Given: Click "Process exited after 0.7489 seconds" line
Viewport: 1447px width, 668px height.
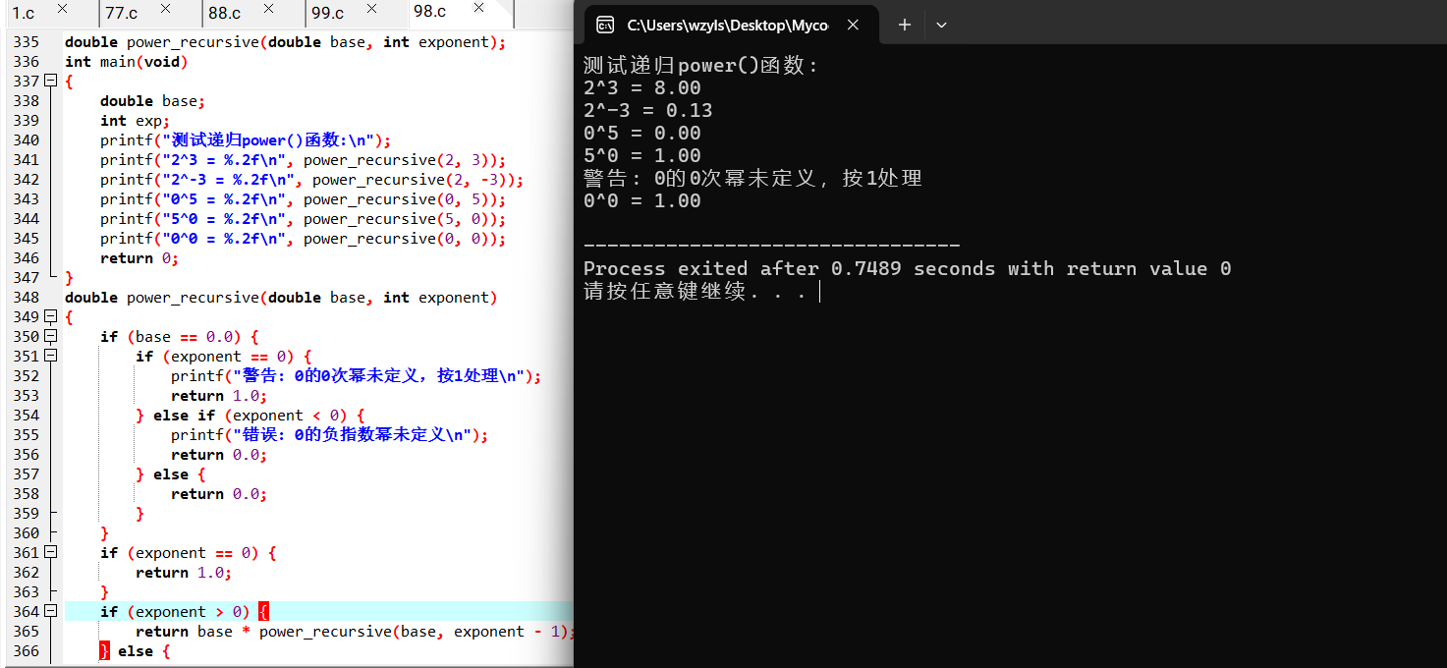Looking at the screenshot, I should [x=907, y=269].
